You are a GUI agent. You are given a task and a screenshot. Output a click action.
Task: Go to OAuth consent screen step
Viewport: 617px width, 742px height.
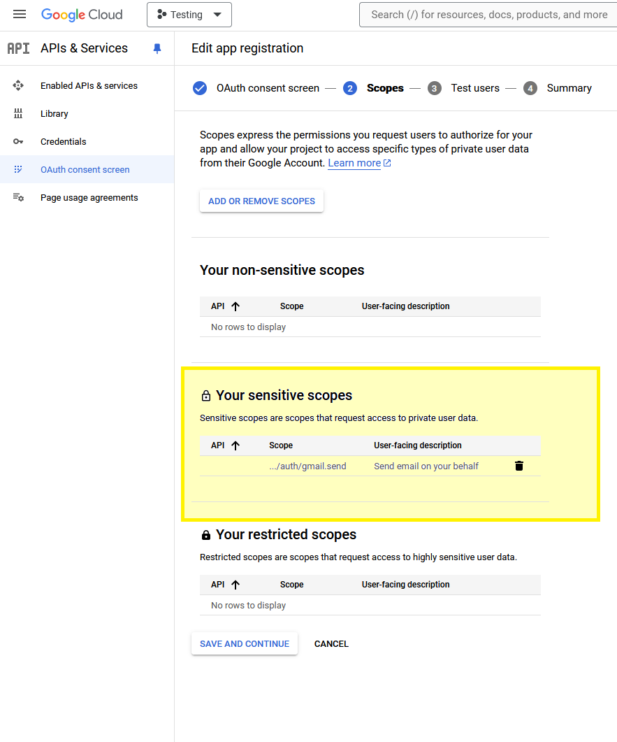268,88
